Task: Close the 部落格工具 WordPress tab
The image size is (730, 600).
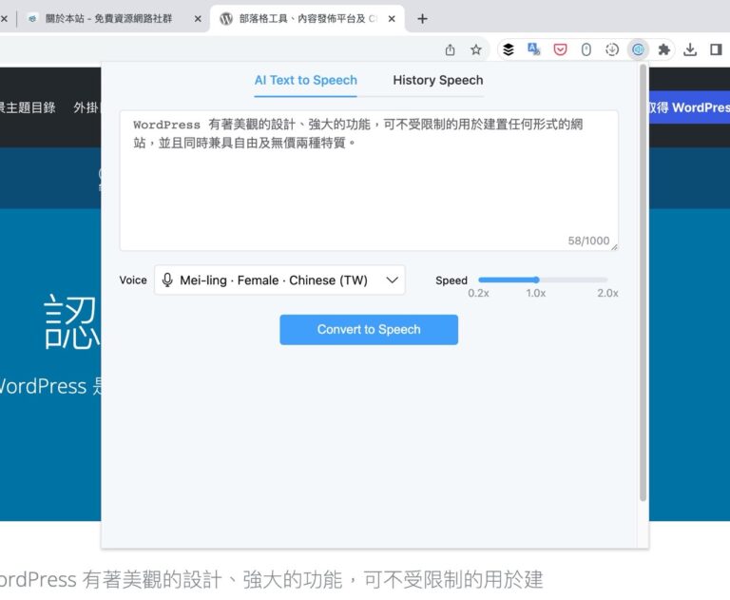Action: click(392, 19)
